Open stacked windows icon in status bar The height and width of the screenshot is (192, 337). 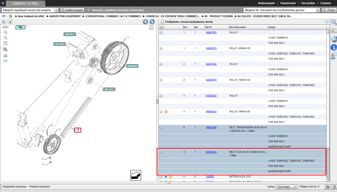328,187
